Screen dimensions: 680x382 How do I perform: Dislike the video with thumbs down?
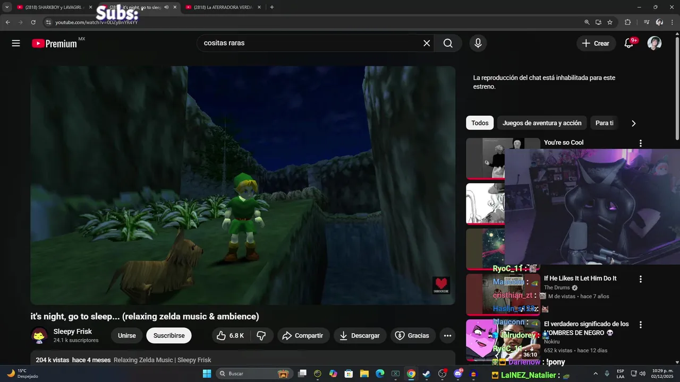coord(261,335)
